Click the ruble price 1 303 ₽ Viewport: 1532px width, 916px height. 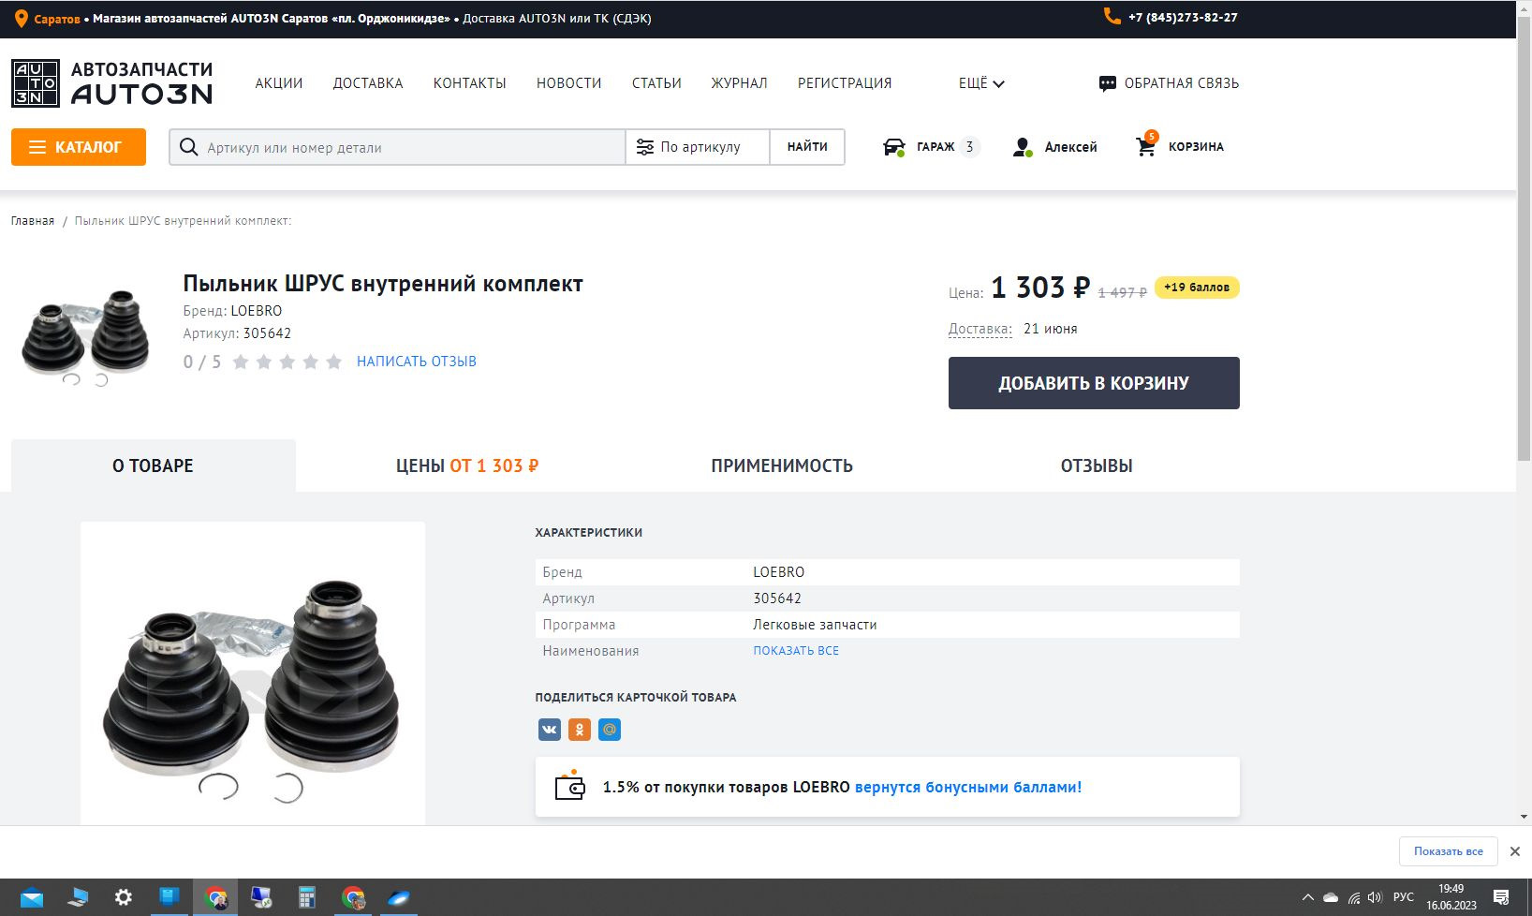[1040, 288]
